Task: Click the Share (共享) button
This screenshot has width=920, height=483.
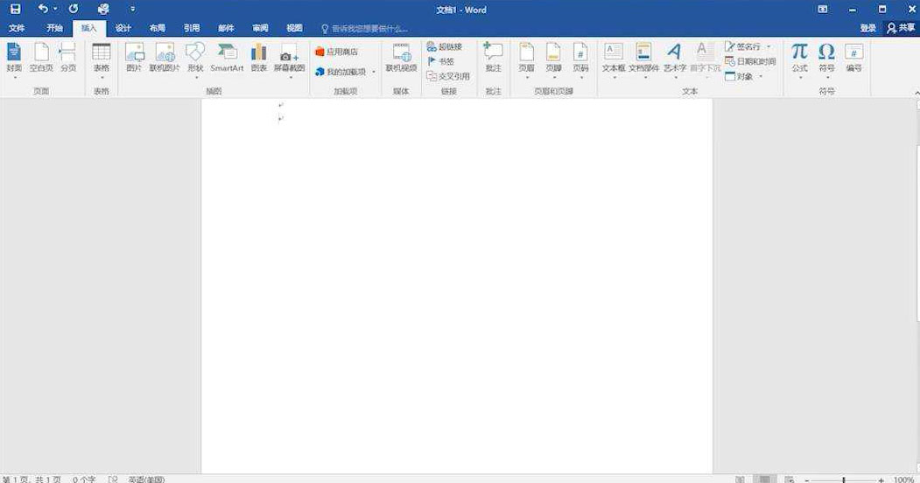Action: point(902,27)
